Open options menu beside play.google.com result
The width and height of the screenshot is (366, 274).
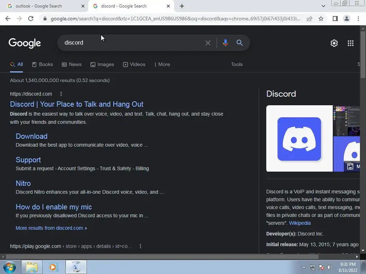pyautogui.click(x=140, y=246)
